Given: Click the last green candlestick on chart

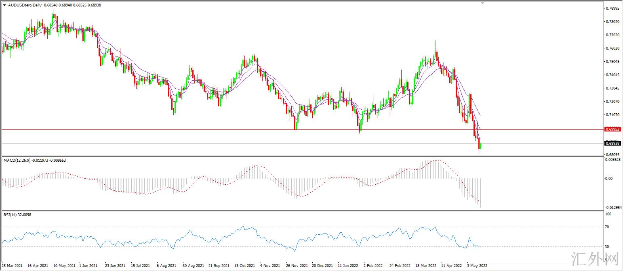Looking at the screenshot, I should coord(481,146).
